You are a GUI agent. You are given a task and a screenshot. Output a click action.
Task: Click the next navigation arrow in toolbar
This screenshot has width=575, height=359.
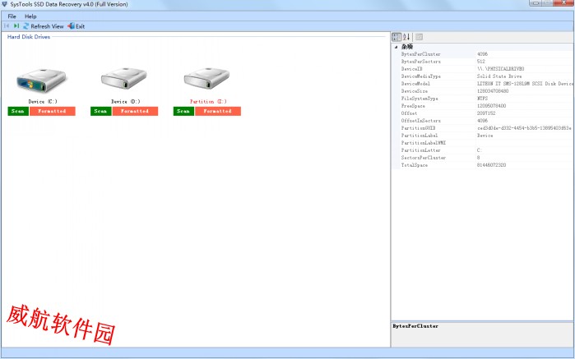click(x=16, y=26)
